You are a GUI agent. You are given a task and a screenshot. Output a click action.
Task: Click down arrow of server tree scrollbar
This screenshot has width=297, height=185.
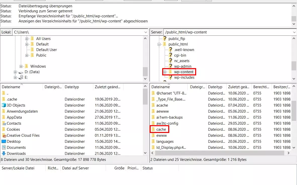294,79
